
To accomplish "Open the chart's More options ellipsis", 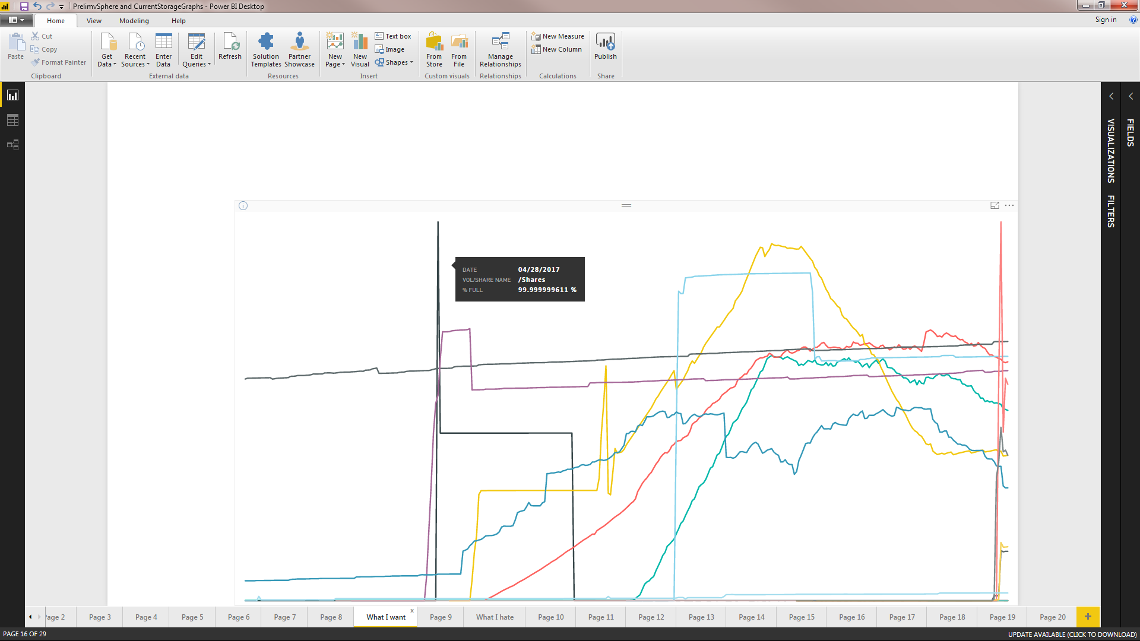I will point(1009,205).
